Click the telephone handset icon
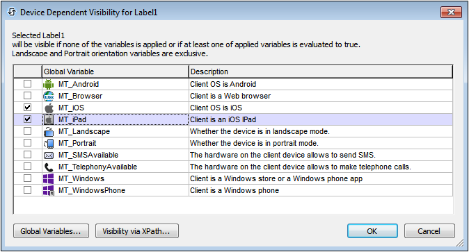This screenshot has height=252, width=469. coord(49,167)
